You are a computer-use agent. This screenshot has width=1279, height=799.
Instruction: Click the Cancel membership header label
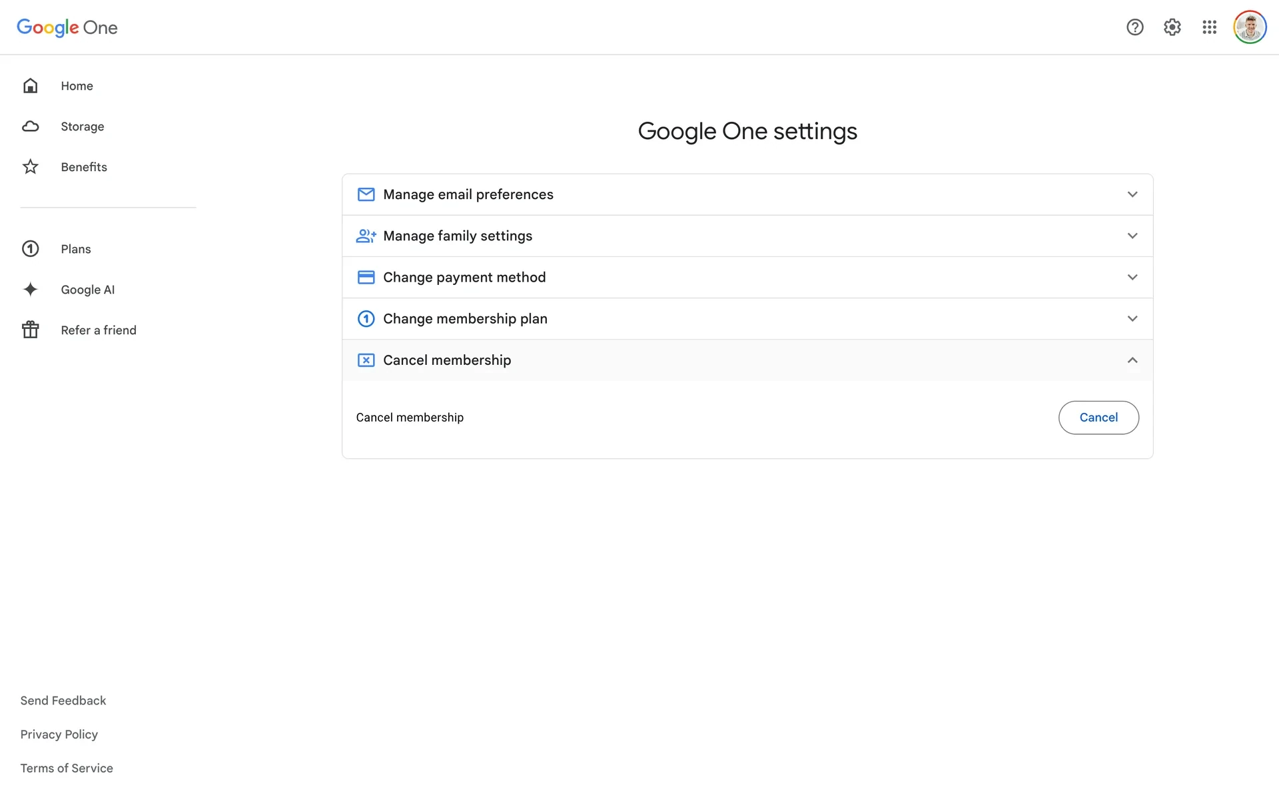[x=447, y=360]
